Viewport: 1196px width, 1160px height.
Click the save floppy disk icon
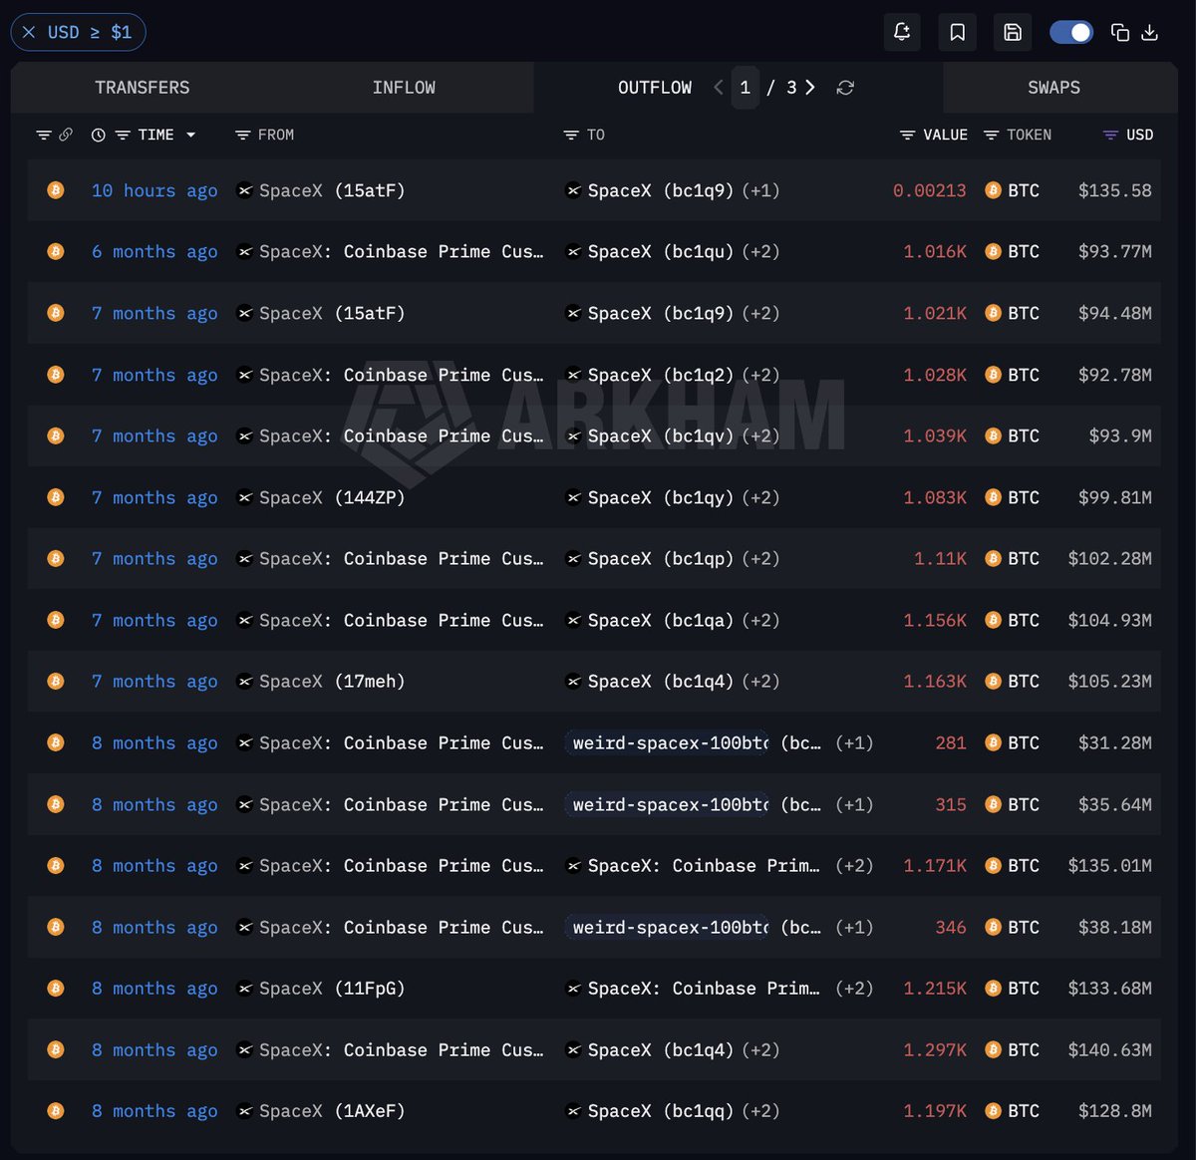tap(1013, 32)
